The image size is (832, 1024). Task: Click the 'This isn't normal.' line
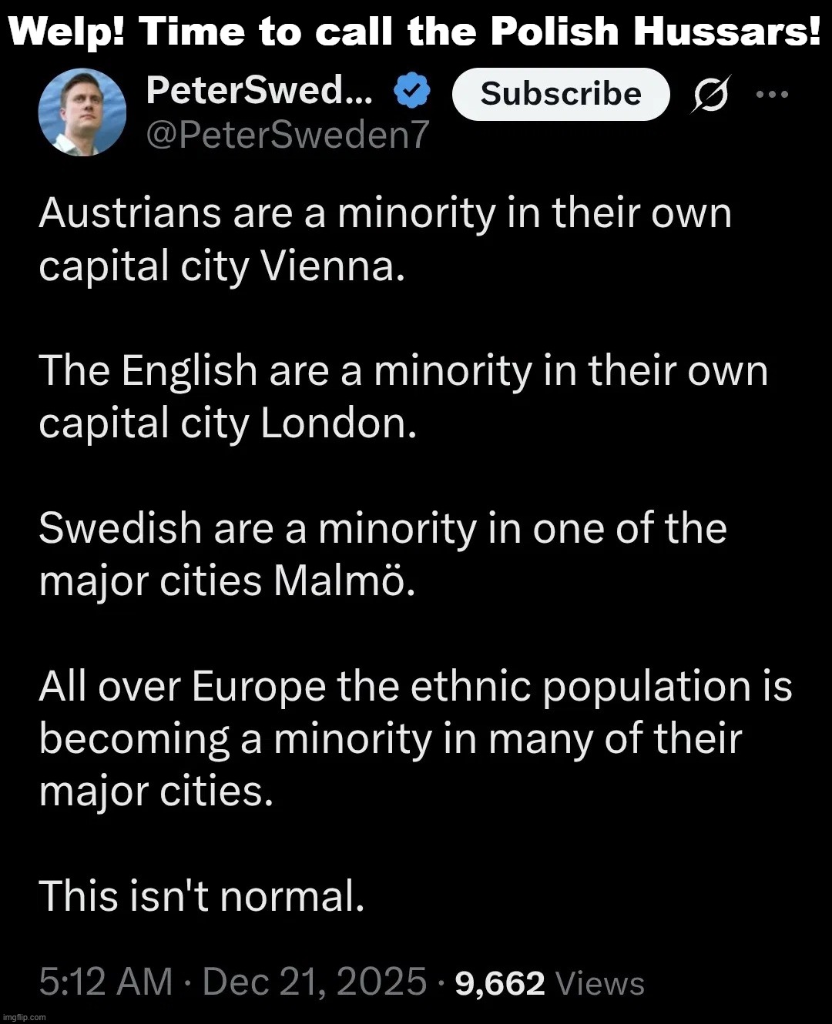point(204,895)
